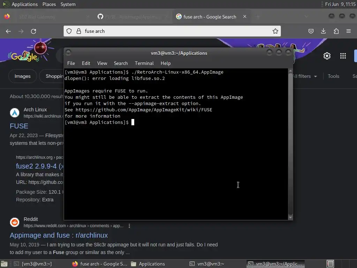Click the Reddit result favicon
Screen dimensions: 357x268
[15, 222]
